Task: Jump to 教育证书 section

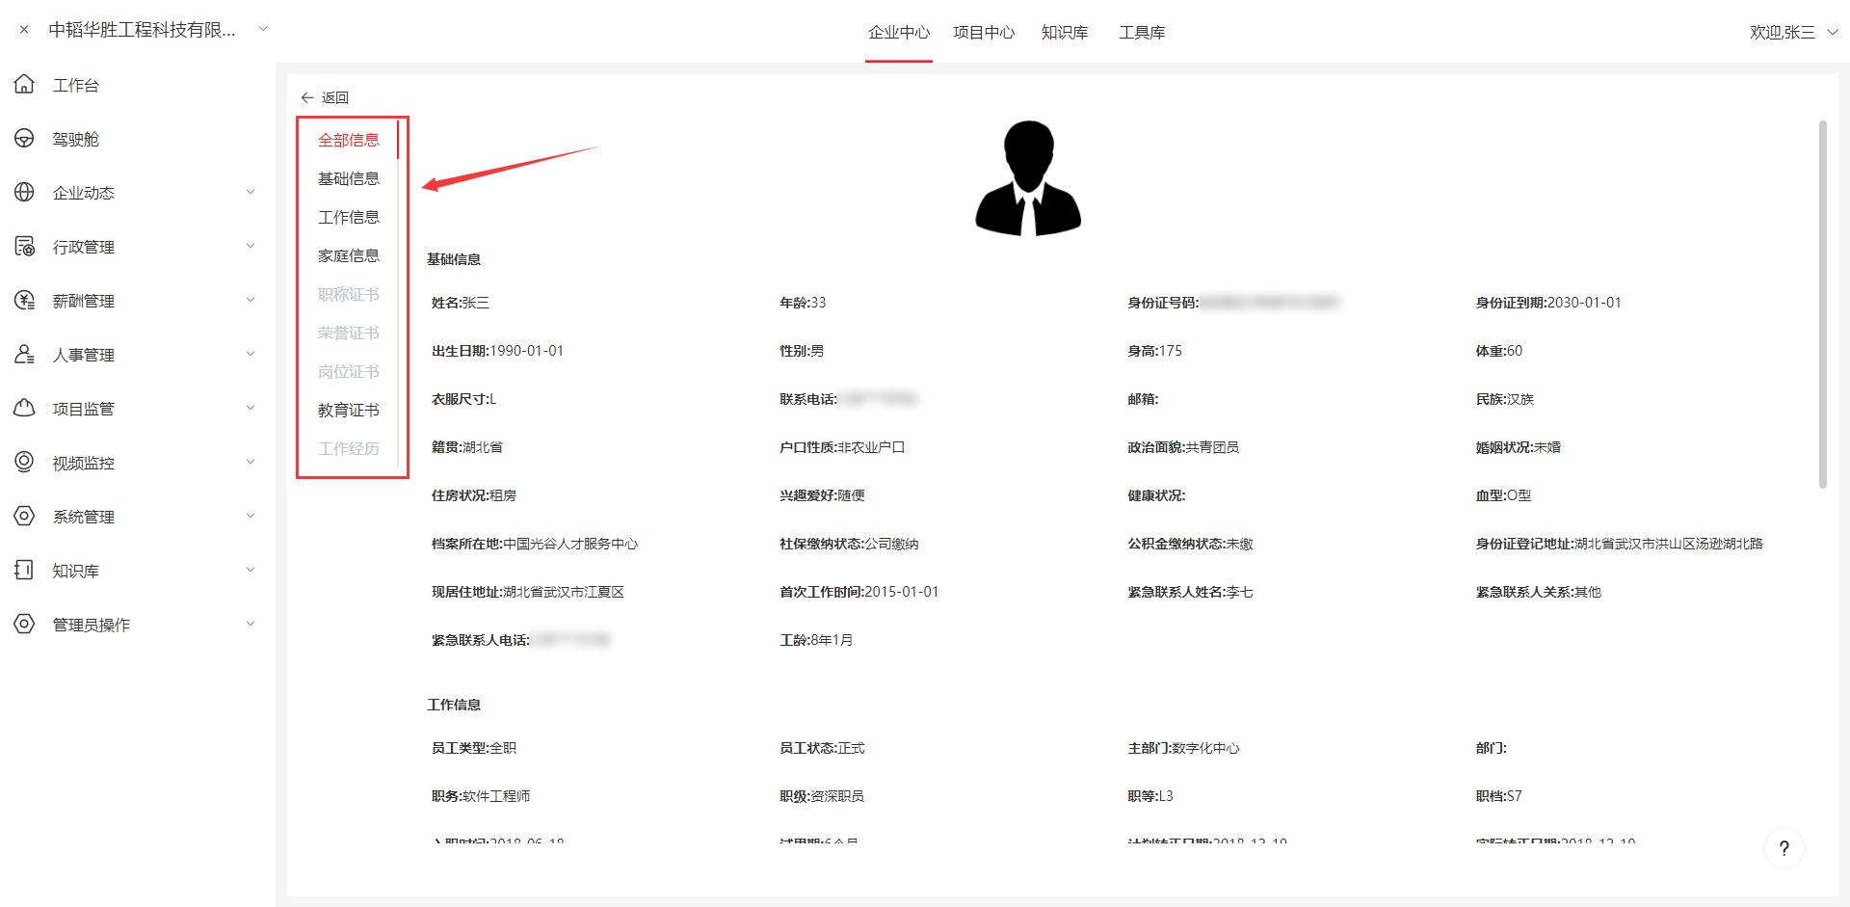Action: click(x=349, y=411)
